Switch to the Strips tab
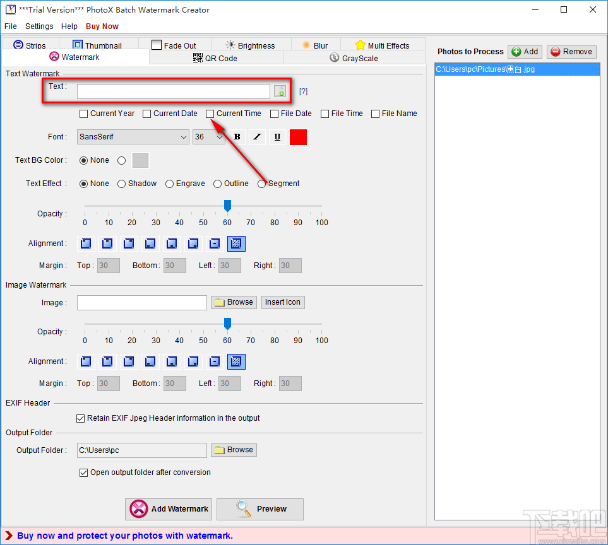 (x=30, y=45)
